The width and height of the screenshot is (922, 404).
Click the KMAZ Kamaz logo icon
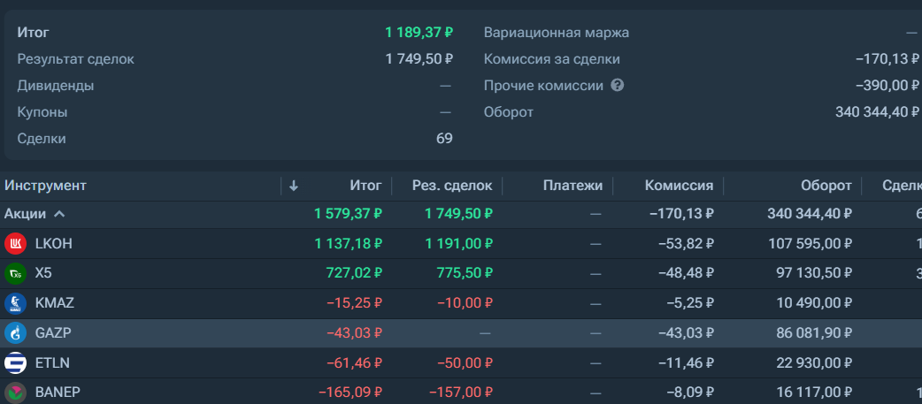[15, 303]
